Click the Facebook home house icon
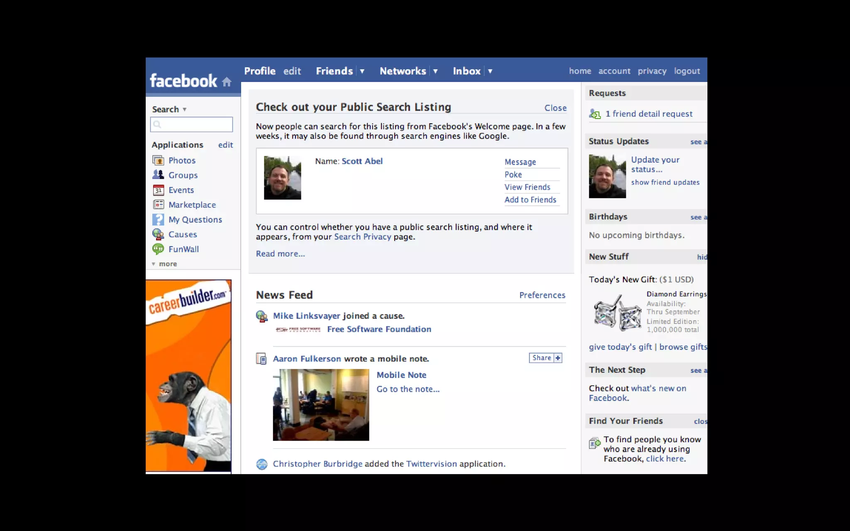Image resolution: width=850 pixels, height=531 pixels. 227,82
